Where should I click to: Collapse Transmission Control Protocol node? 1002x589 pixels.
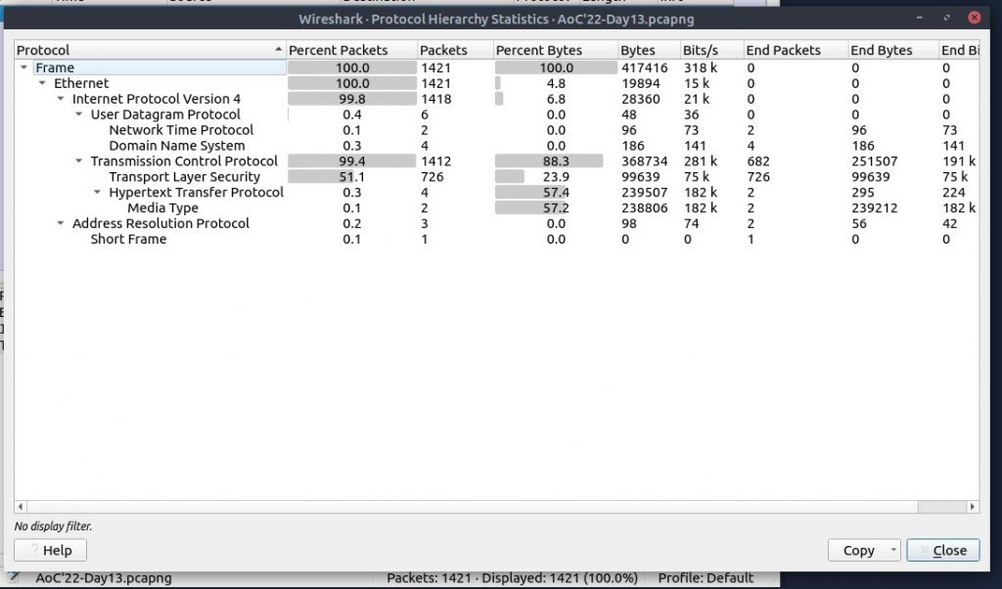(x=79, y=161)
